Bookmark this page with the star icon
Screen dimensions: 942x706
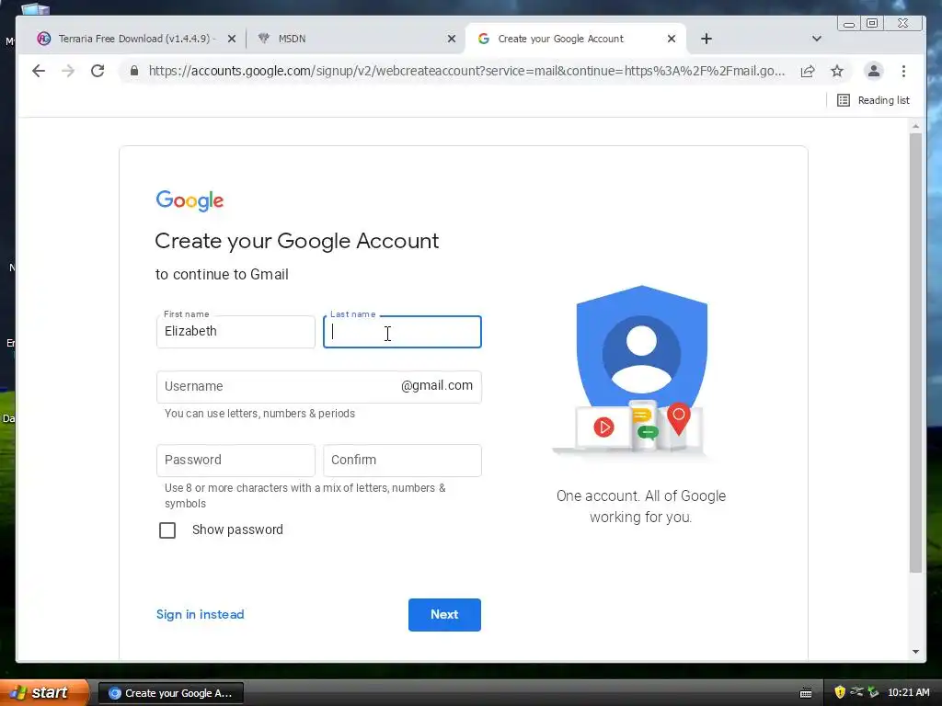pyautogui.click(x=837, y=71)
